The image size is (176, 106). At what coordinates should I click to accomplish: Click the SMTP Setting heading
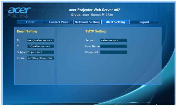click(x=95, y=32)
